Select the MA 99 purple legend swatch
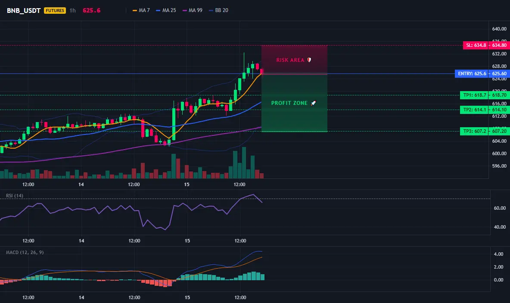 coord(185,10)
